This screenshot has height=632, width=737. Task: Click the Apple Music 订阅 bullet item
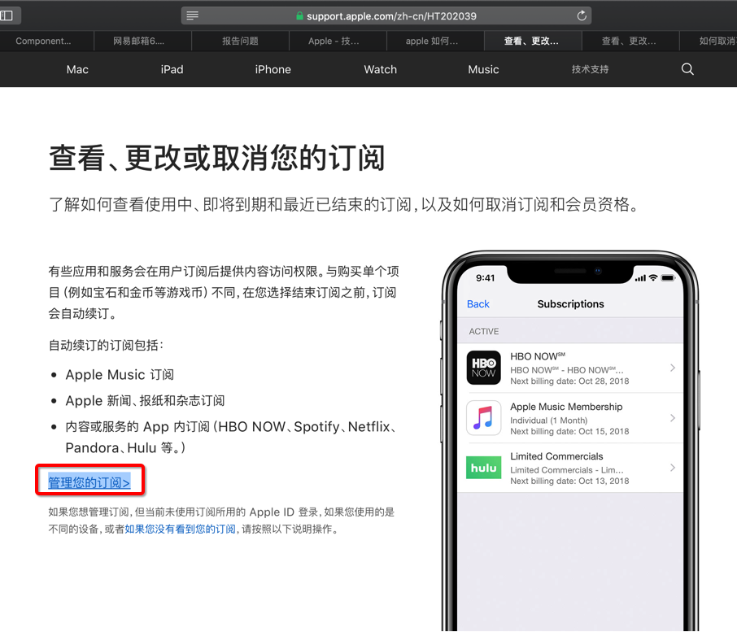point(120,374)
